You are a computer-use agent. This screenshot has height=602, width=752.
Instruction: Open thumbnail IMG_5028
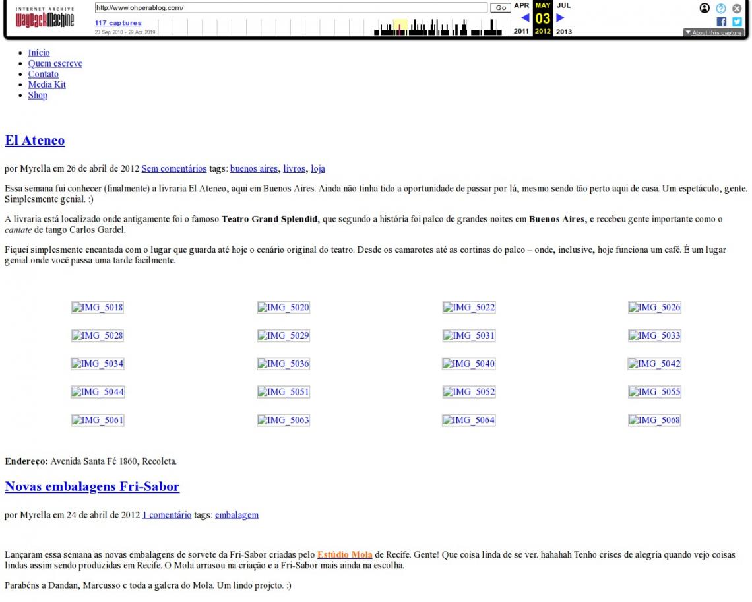[x=98, y=335]
